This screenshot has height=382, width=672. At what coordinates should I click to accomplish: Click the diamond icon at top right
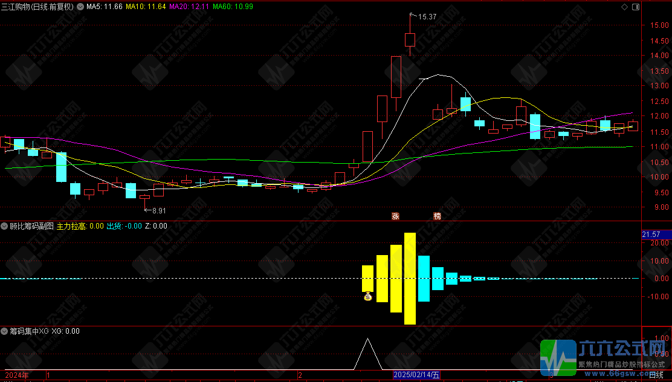[x=624, y=7]
